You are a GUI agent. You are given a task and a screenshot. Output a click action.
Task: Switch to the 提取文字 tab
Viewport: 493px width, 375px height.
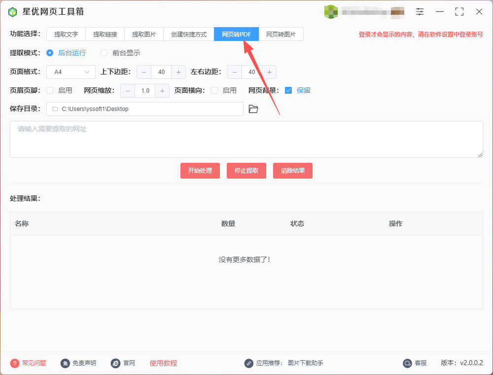[x=66, y=34]
